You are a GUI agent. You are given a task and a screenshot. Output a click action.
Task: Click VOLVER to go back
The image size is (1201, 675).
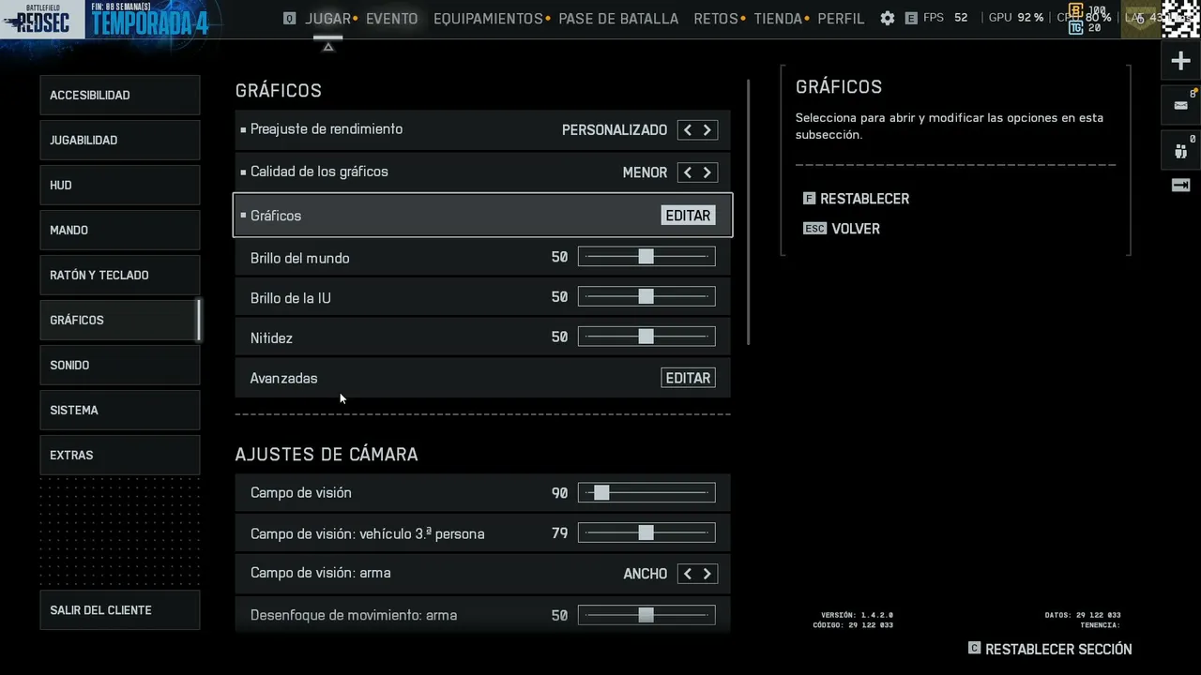(x=856, y=229)
